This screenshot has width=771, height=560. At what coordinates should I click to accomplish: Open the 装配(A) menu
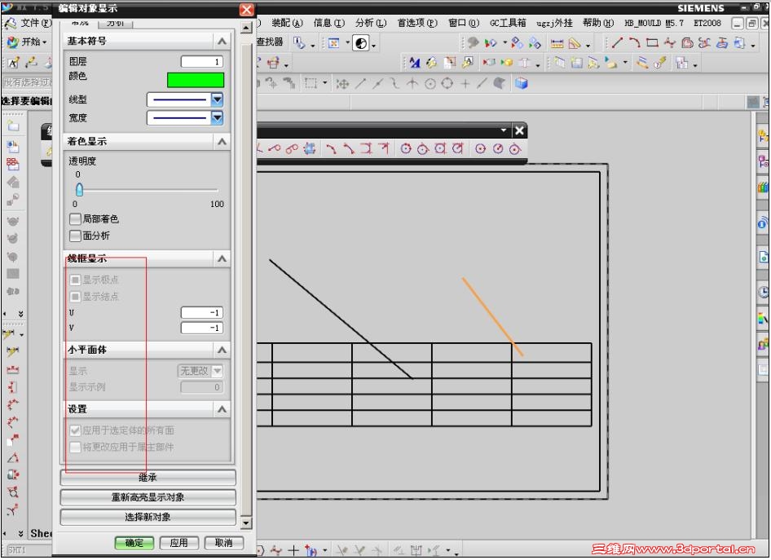(287, 23)
